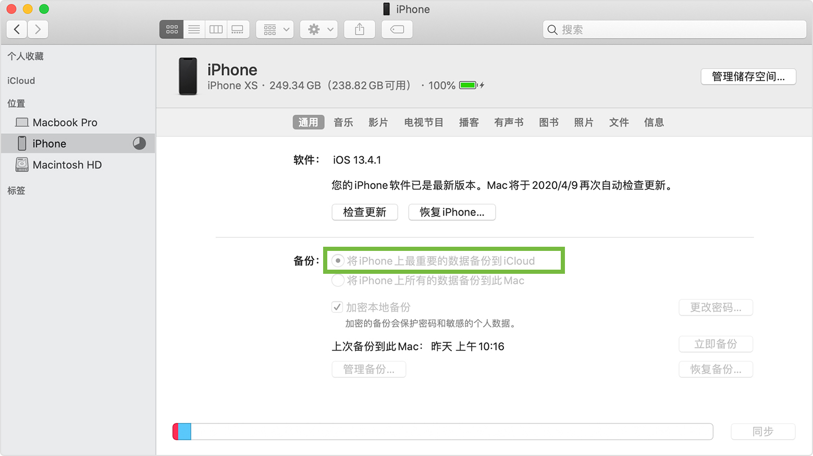Click the software up-to-date status message
This screenshot has width=813, height=456.
tap(503, 185)
